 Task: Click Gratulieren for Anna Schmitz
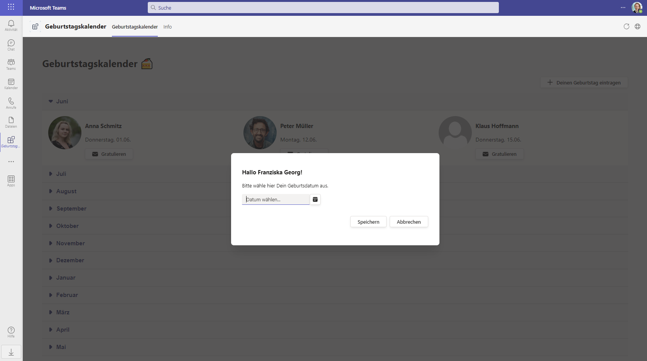point(109,154)
